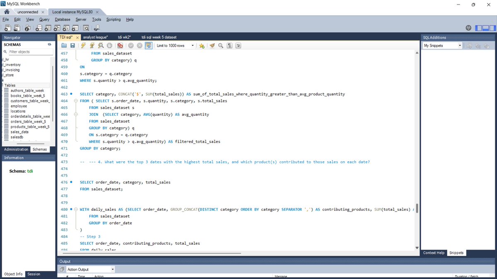Create a new schema in the server

tap(39, 28)
